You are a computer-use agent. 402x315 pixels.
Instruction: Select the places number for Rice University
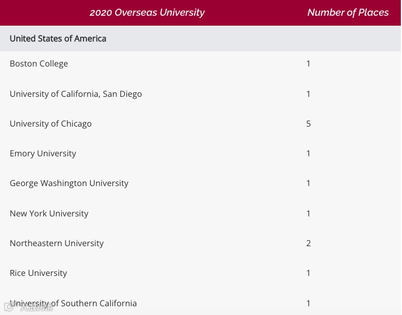(x=309, y=273)
